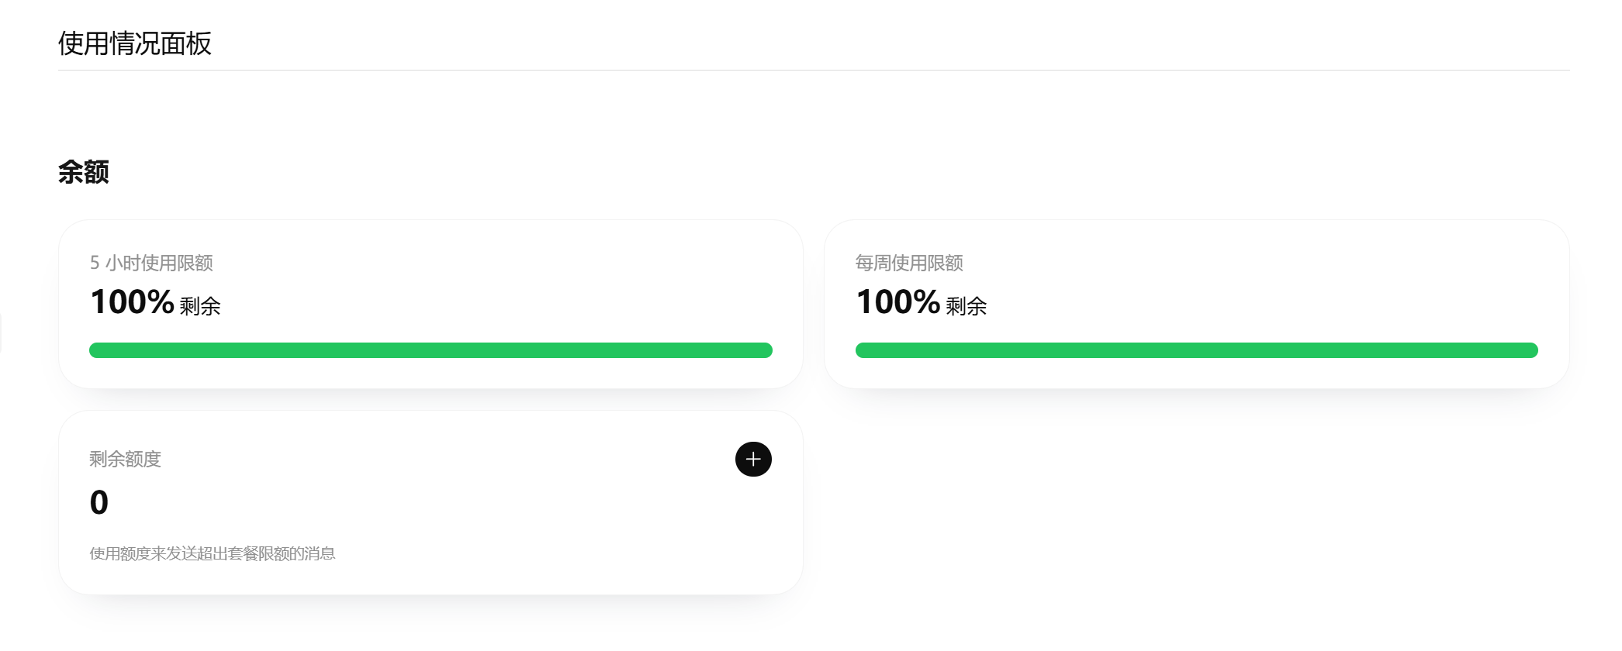
Task: Click the 剩余额度 label
Action: tap(125, 459)
